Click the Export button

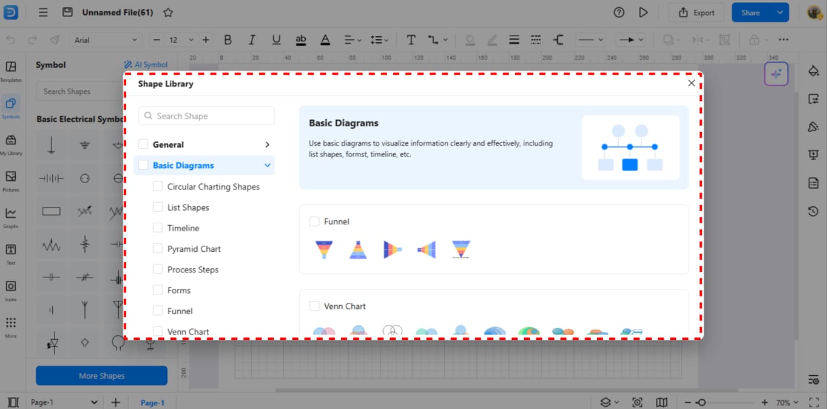[697, 12]
